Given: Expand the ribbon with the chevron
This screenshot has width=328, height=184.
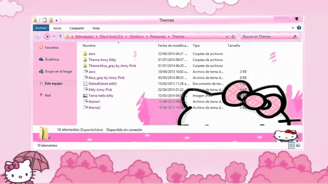Looking at the screenshot, I should click(293, 28).
